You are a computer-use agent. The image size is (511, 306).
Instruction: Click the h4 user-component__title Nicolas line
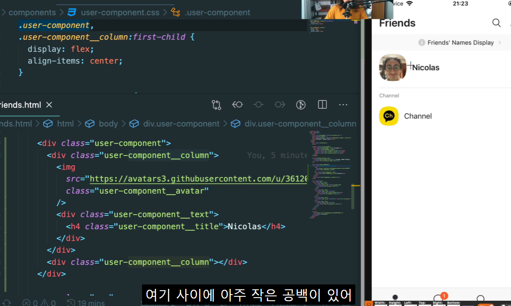(175, 227)
